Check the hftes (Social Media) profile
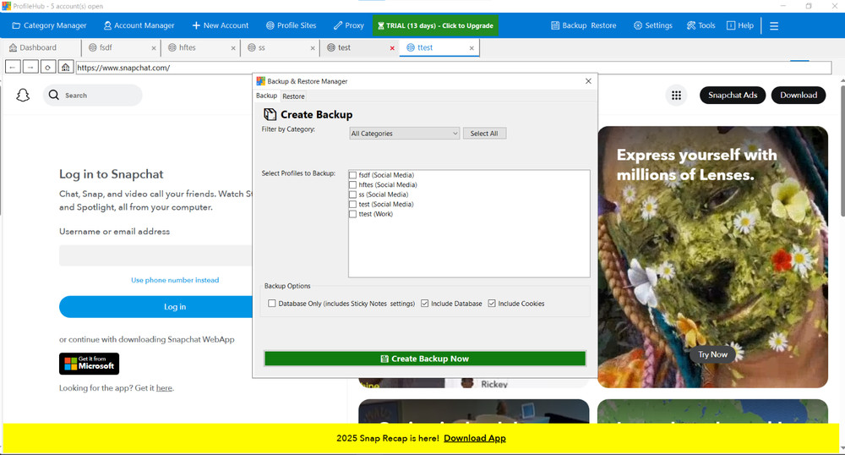The image size is (845, 455). coord(352,184)
